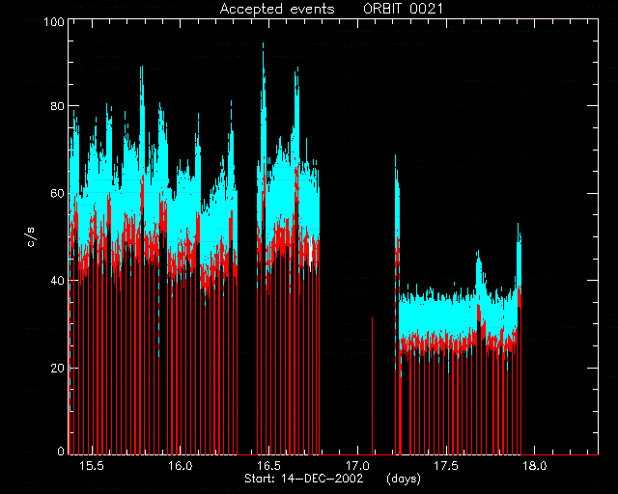Viewport: 618px width, 494px height.
Task: Click the 'c/s' y-axis unit label
Action: tap(31, 237)
